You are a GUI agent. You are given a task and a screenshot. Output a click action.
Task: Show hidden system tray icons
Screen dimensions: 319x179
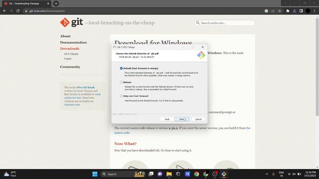(x=267, y=174)
